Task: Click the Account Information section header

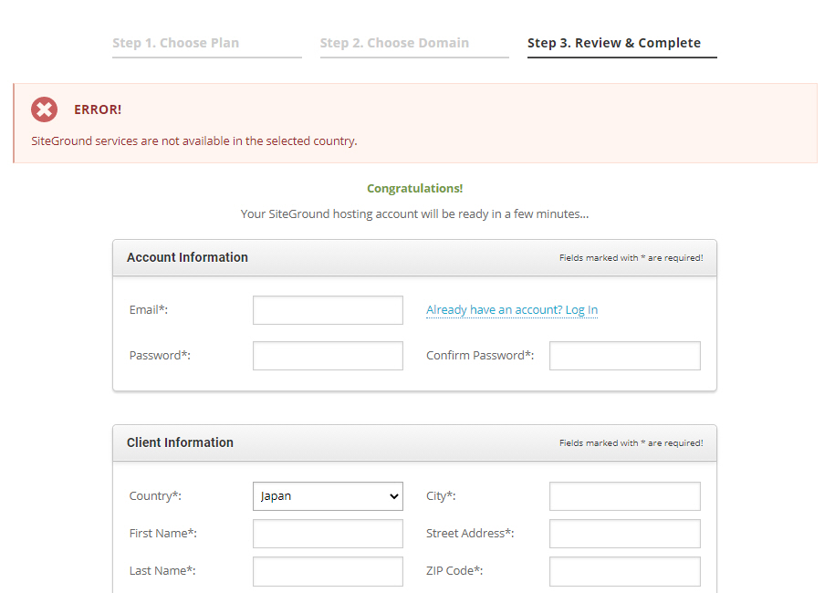Action: (x=187, y=257)
